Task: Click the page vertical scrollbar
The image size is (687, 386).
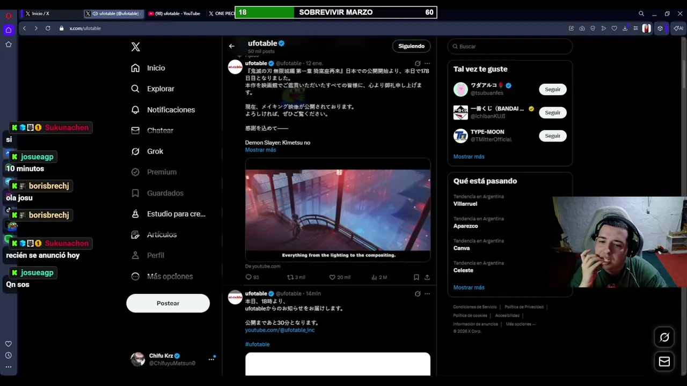Action: [684, 64]
